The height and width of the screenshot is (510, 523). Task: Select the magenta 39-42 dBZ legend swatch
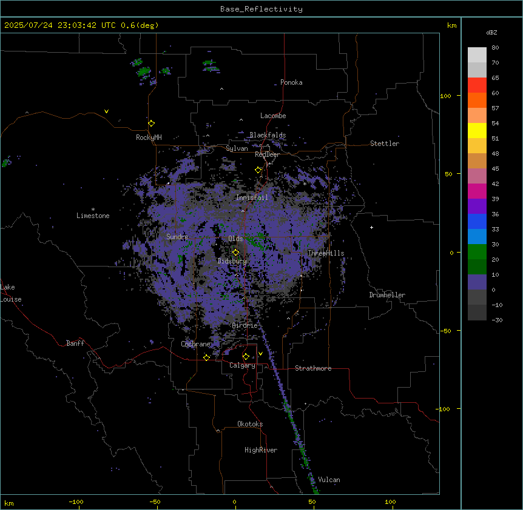tap(477, 191)
